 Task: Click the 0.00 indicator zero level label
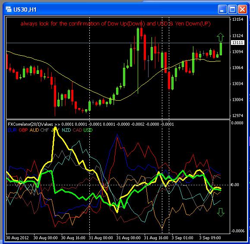pyautogui.click(x=235, y=185)
